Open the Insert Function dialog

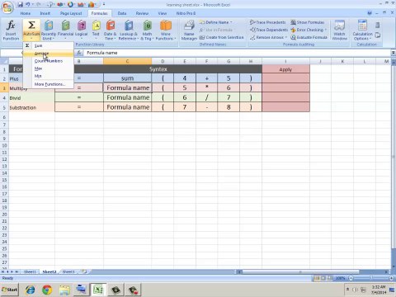coord(11,31)
